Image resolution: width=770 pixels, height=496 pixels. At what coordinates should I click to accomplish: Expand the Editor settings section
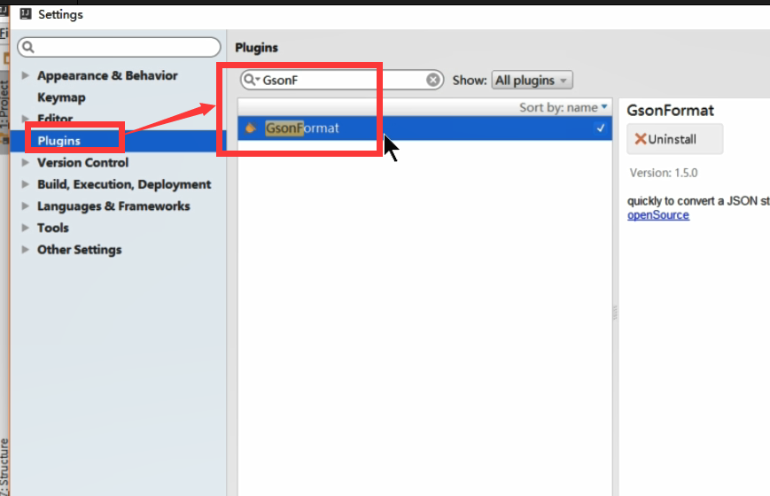pos(26,119)
